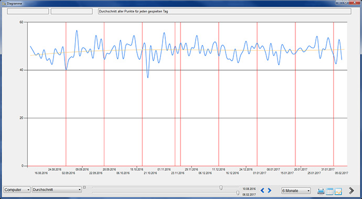
Task: Print the diagram with the printer icon
Action: point(321,191)
